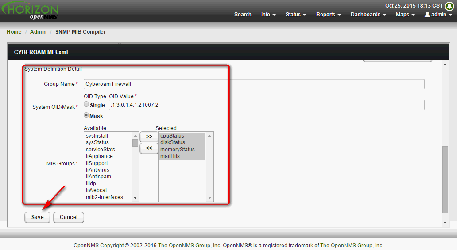Open the Status dropdown menu
This screenshot has width=457, height=250.
296,15
